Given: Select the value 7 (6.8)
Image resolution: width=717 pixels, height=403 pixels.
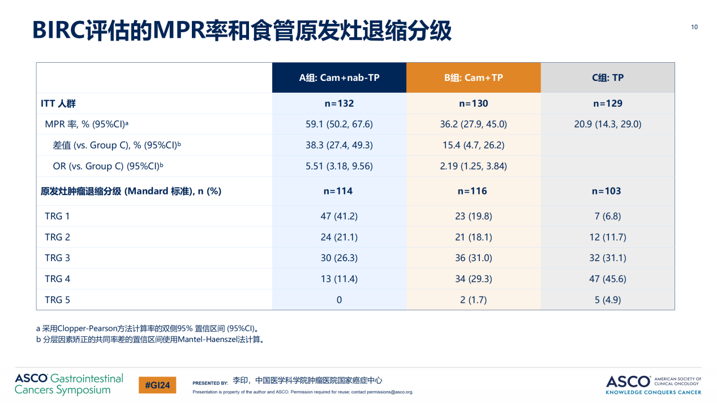Looking at the screenshot, I should (608, 216).
